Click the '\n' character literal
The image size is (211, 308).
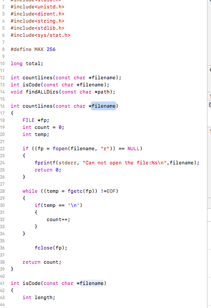pyautogui.click(x=74, y=205)
